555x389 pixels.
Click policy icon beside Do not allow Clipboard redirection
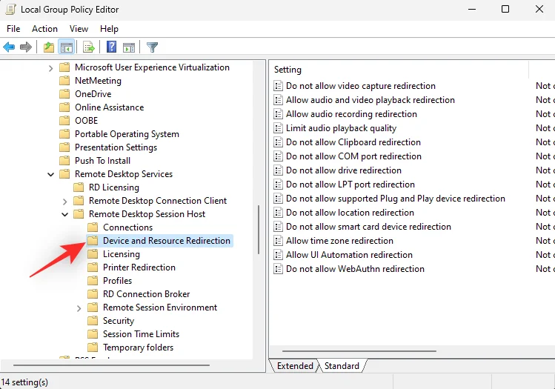[278, 142]
